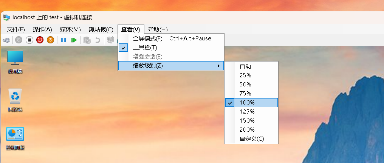Image resolution: width=384 pixels, height=163 pixels.
Task: Toggle the checked 工具栏 menu option
Action: tap(145, 48)
